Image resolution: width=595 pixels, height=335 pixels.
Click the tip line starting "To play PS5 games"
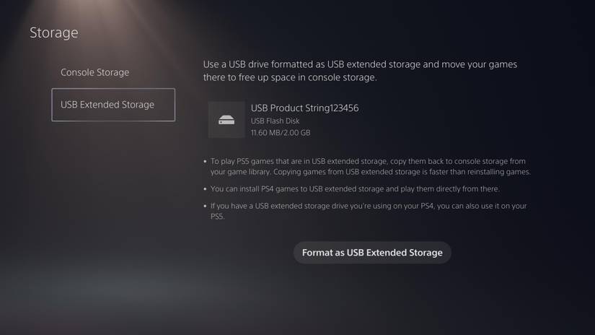368,162
